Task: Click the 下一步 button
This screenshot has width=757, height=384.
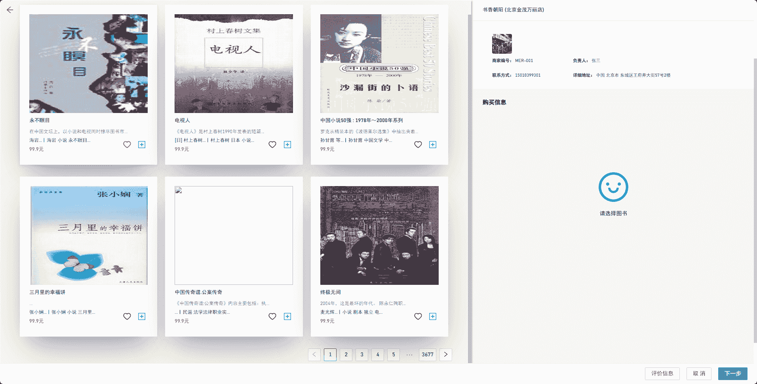Action: (x=733, y=373)
